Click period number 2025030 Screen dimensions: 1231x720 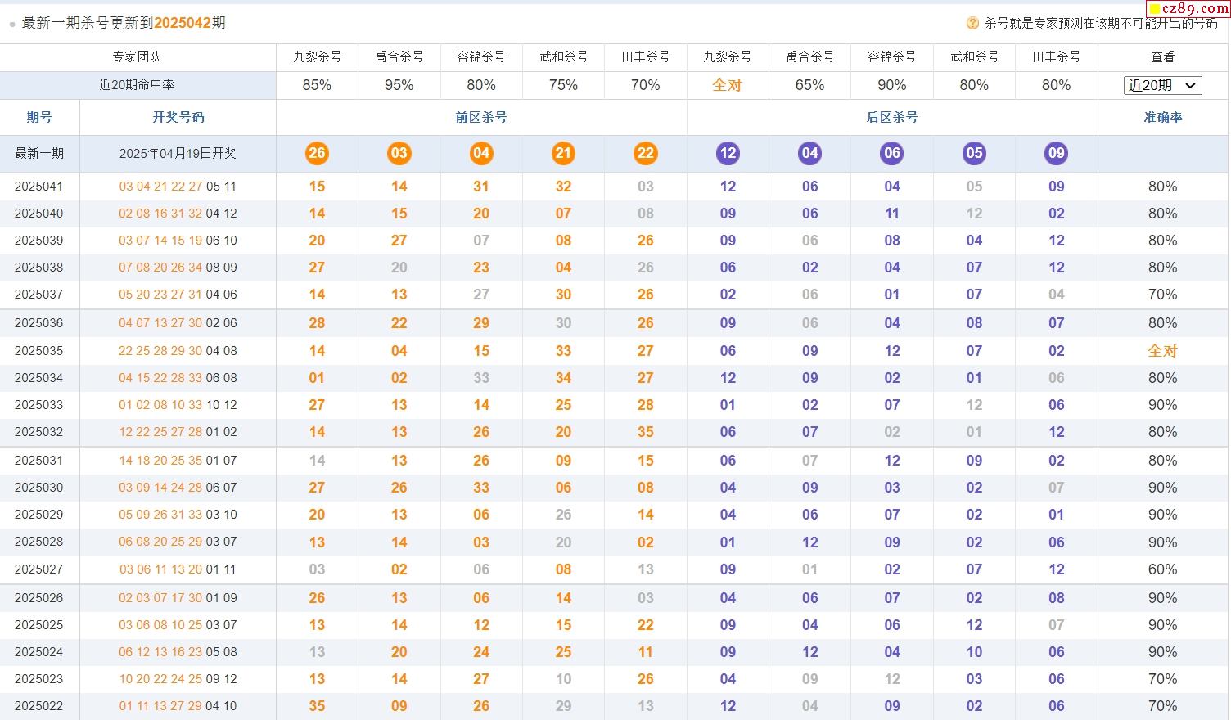click(39, 488)
